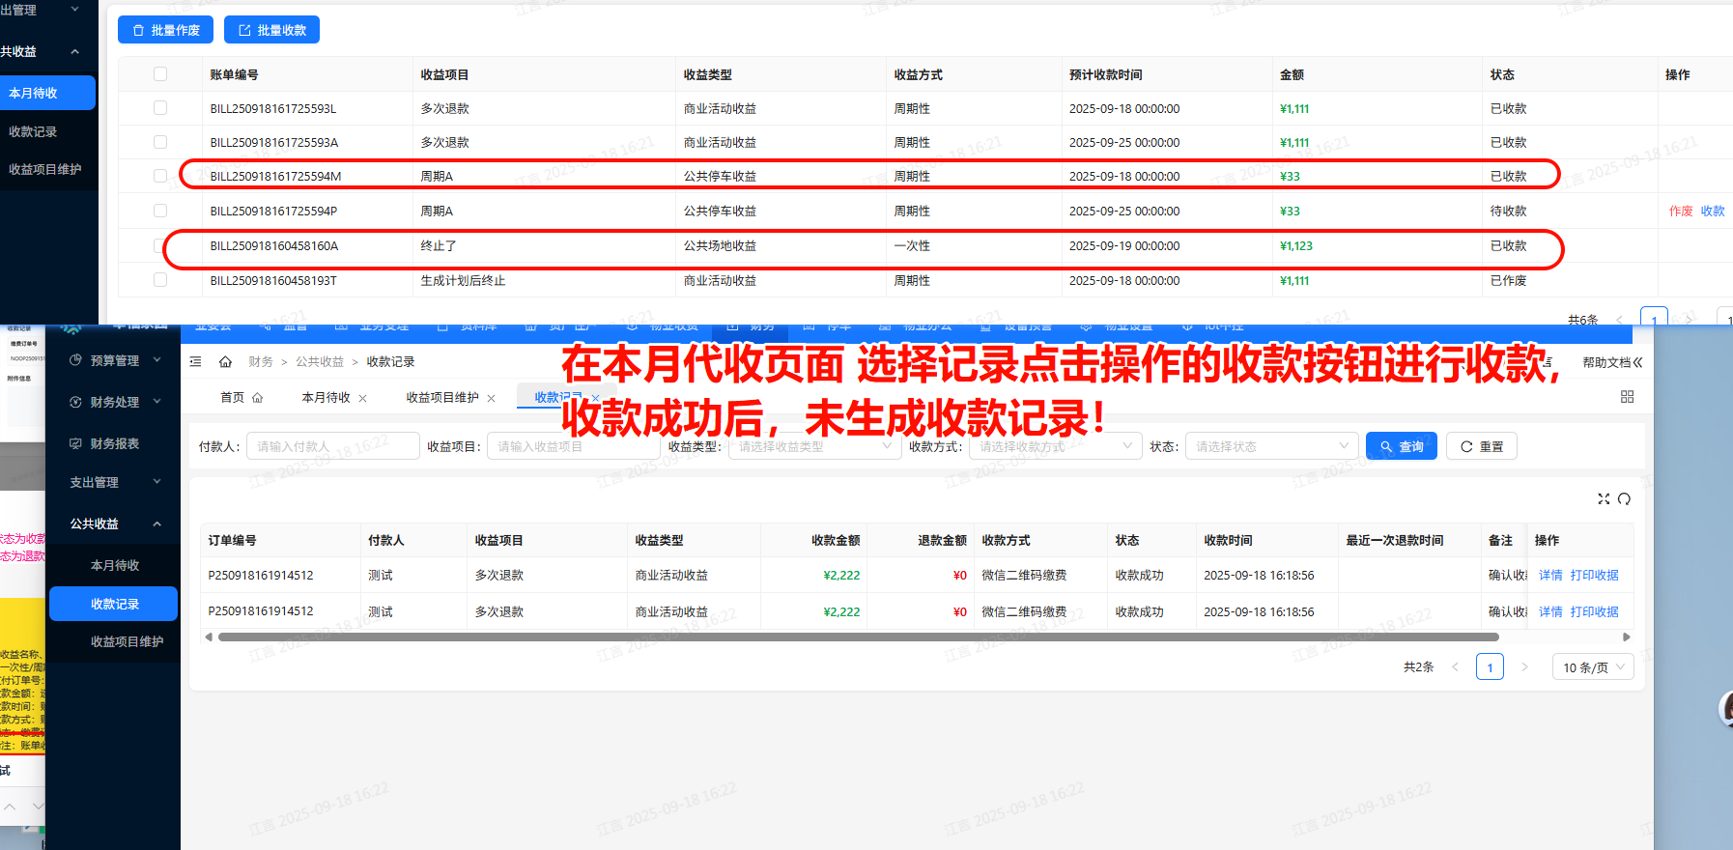This screenshot has width=1733, height=850.
Task: Click the 公共场地收益 cell
Action: pos(720,245)
